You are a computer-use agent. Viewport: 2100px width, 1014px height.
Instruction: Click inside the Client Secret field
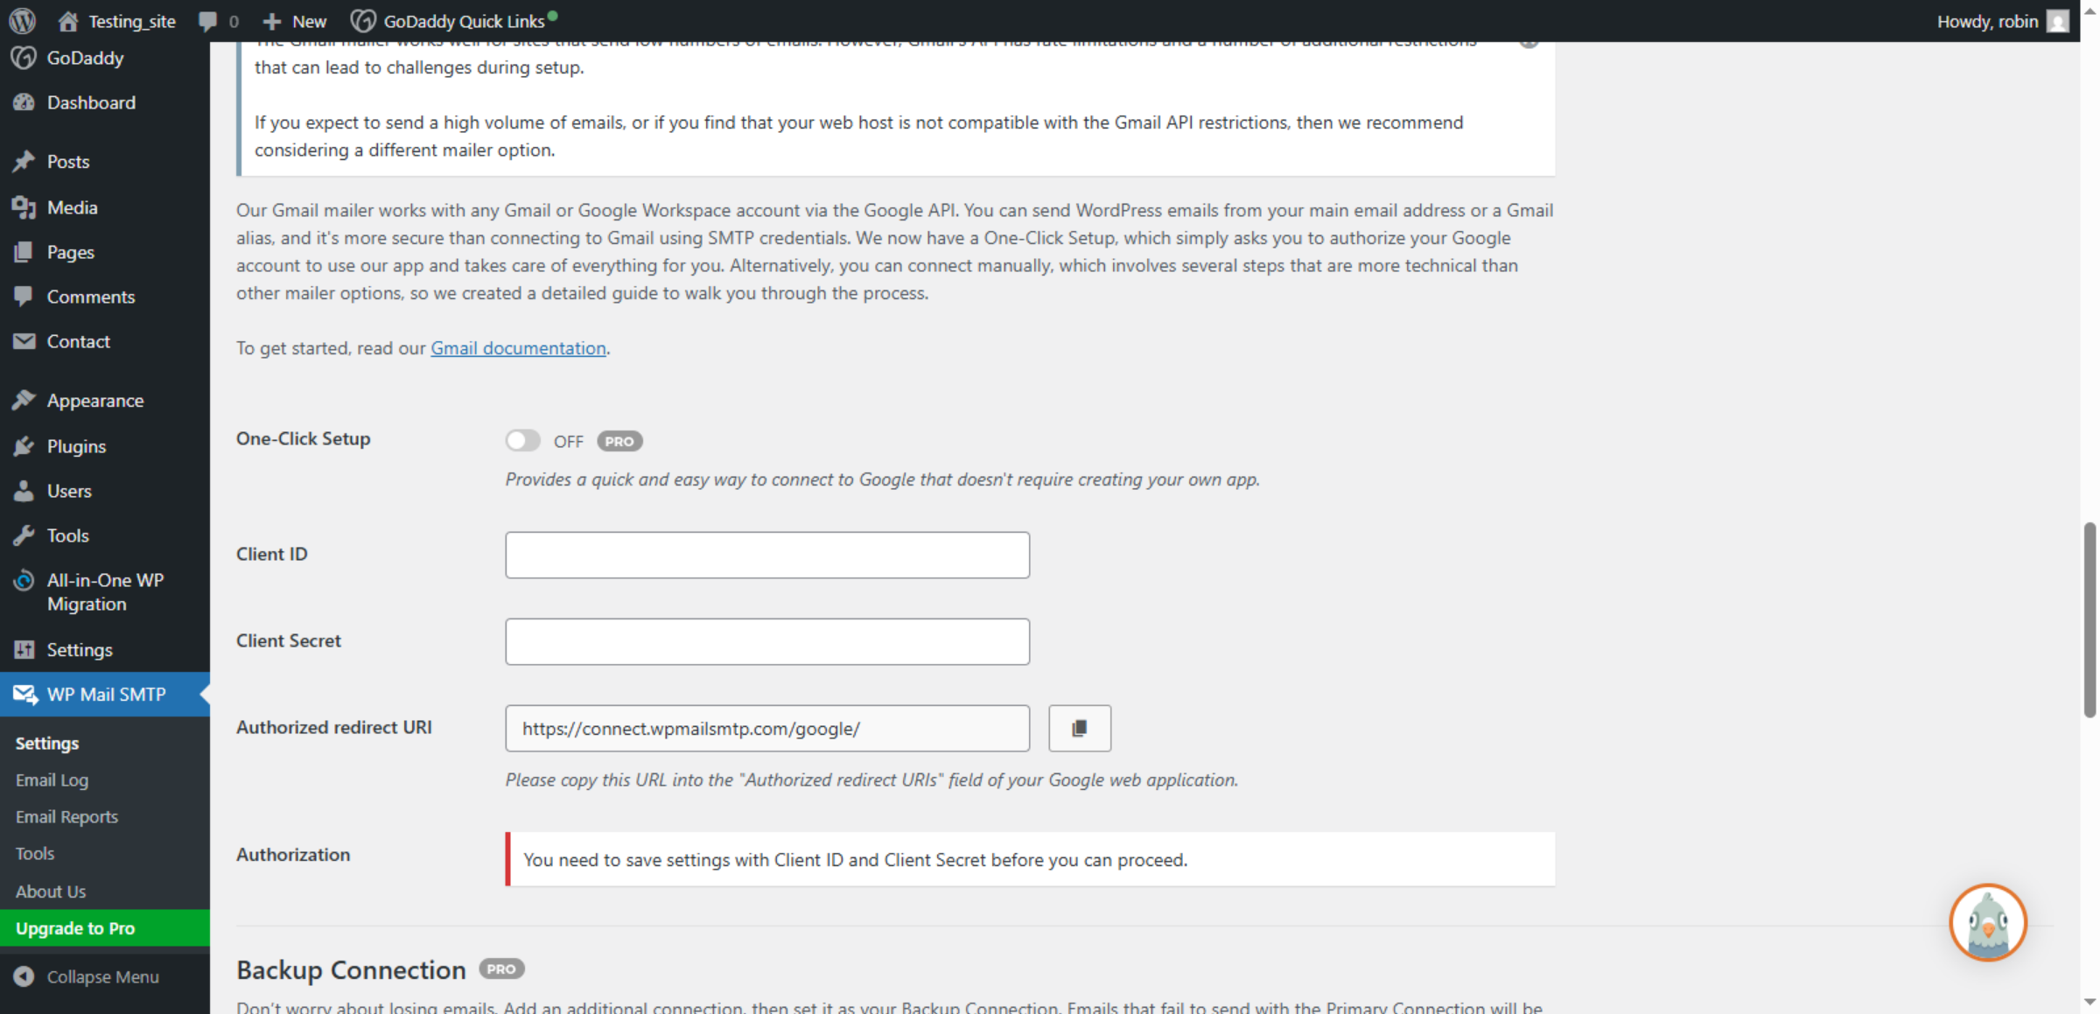766,641
